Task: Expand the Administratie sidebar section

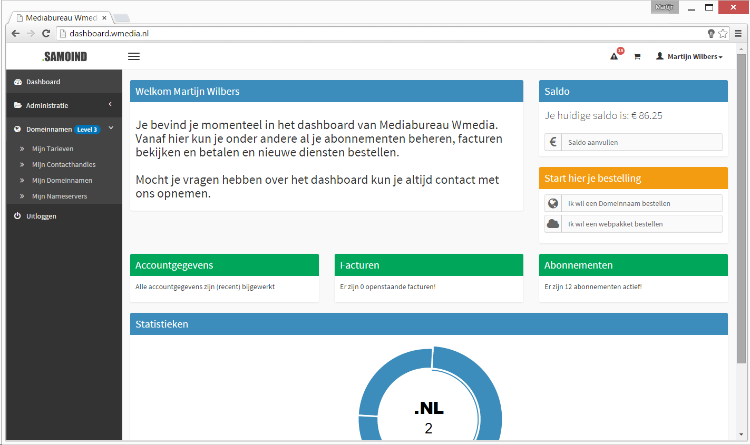Action: pyautogui.click(x=64, y=105)
